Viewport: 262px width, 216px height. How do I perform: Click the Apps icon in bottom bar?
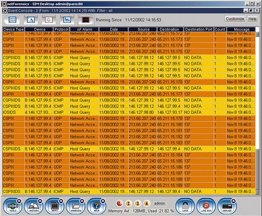click(x=54, y=206)
